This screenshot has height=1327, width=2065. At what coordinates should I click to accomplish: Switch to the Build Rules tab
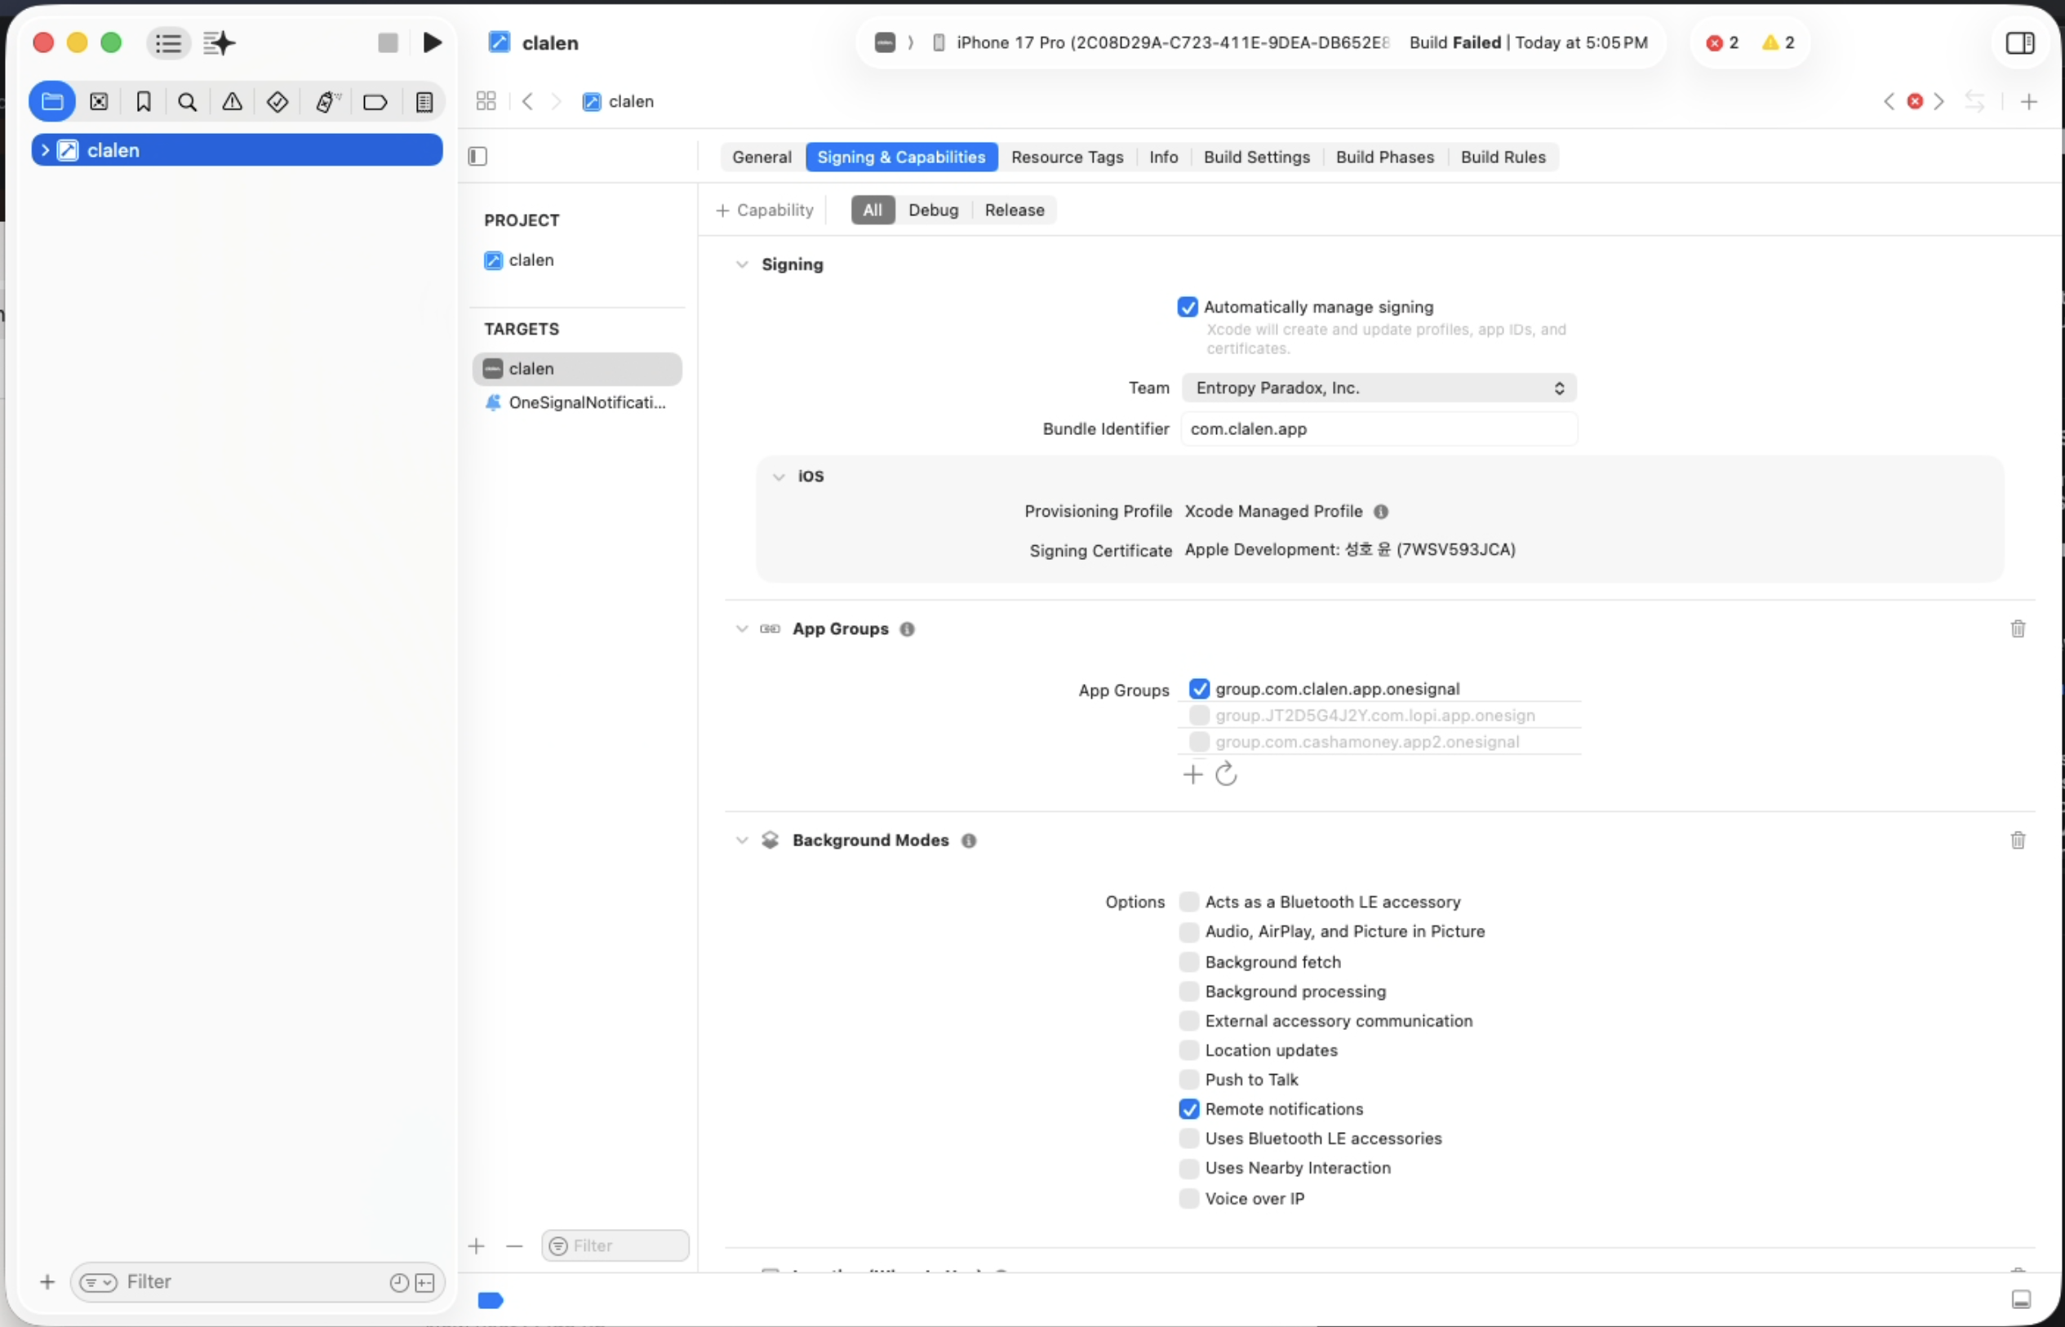pyautogui.click(x=1503, y=157)
